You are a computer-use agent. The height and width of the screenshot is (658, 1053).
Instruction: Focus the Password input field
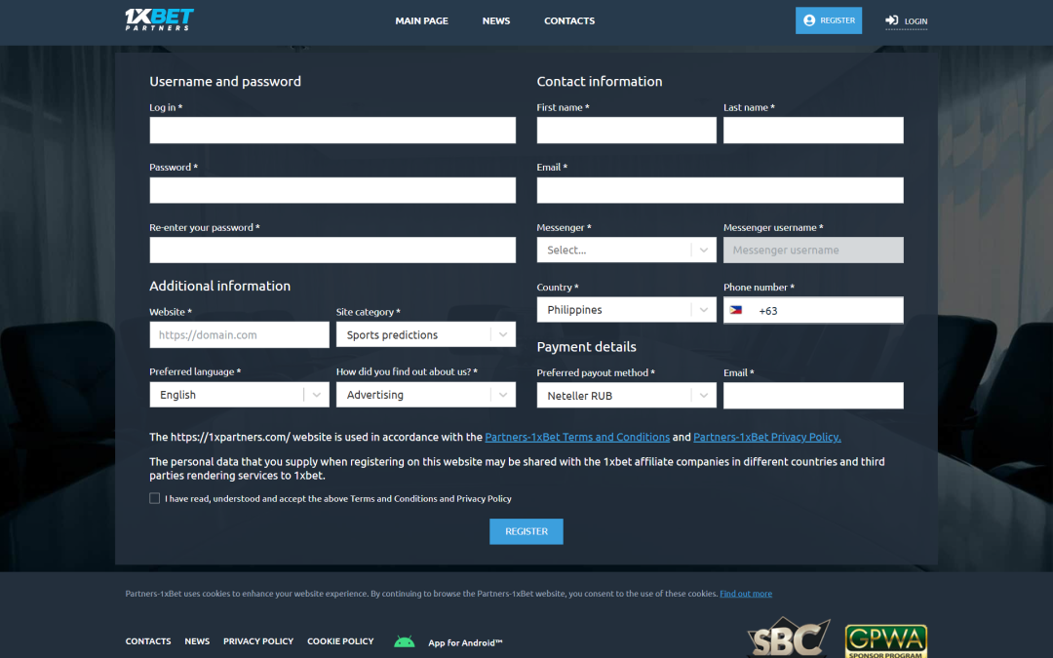click(332, 190)
